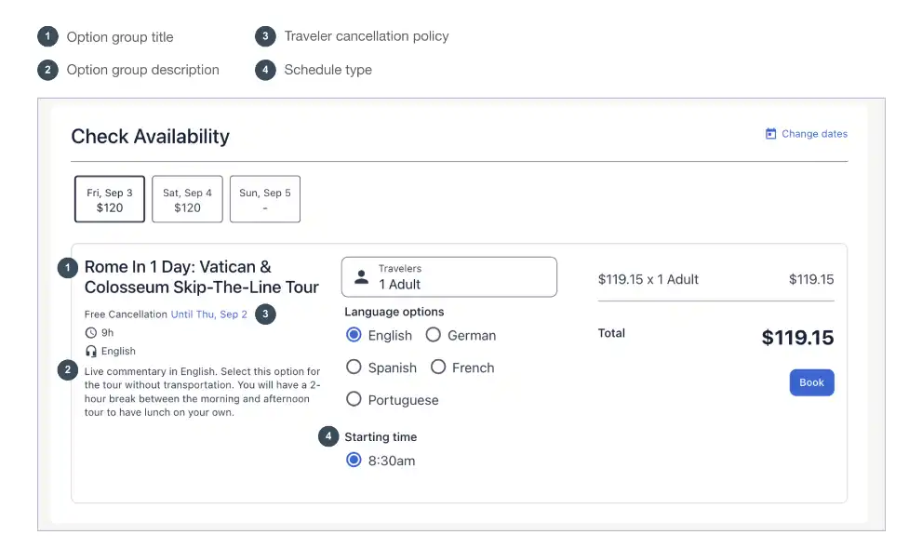Click the clock icon next to 9h
The height and width of the screenshot is (548, 922).
point(90,333)
